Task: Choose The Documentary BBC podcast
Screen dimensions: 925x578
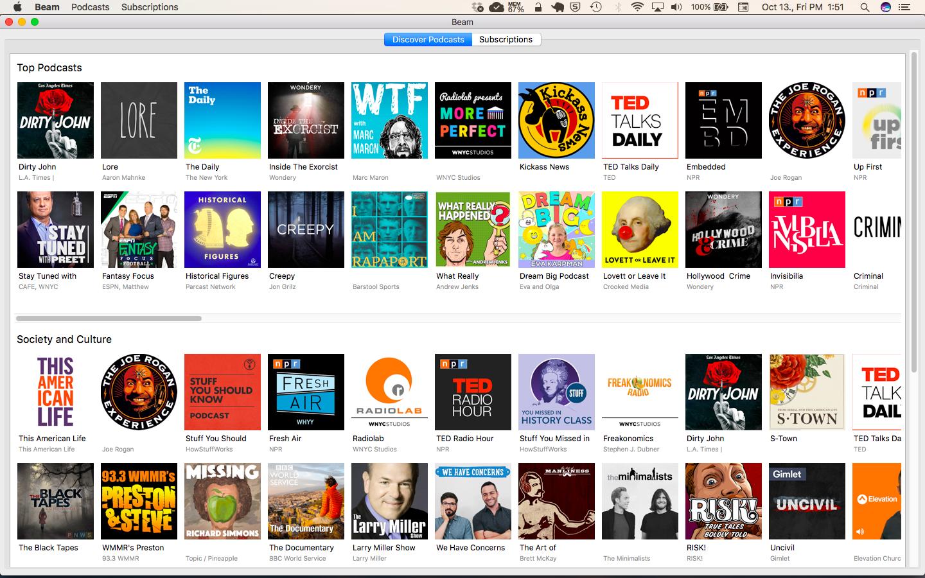Action: (306, 501)
